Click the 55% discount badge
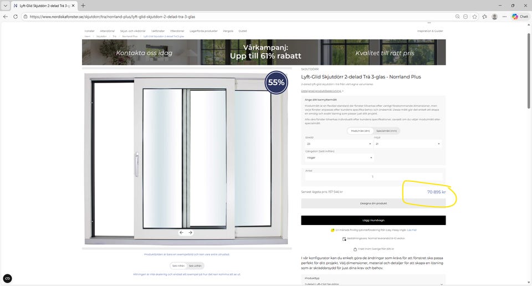This screenshot has height=286, width=532. 276,83
